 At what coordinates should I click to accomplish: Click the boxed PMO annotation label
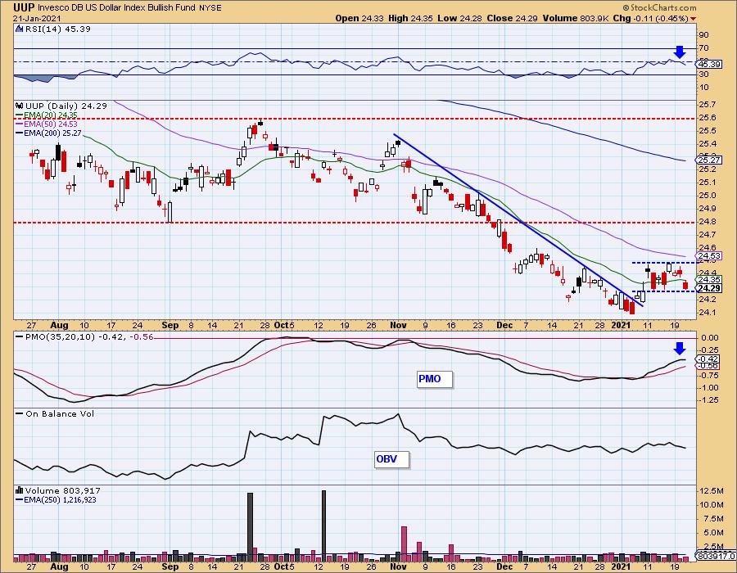pyautogui.click(x=435, y=379)
